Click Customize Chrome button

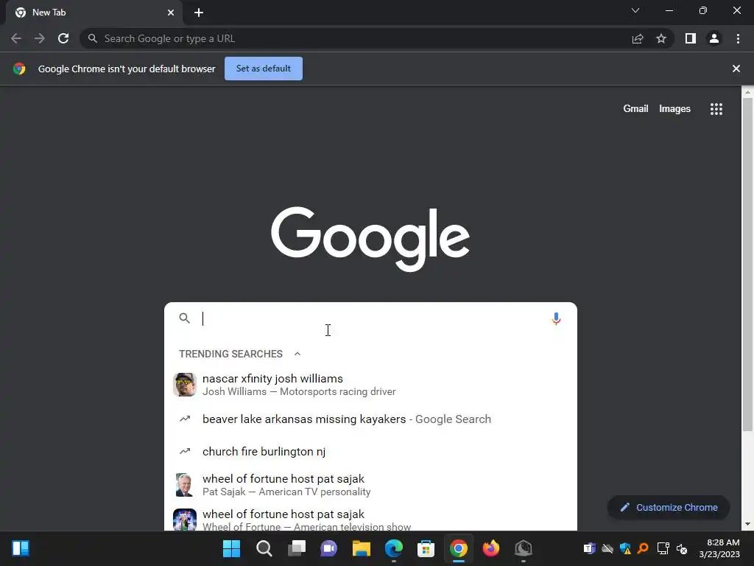669,507
